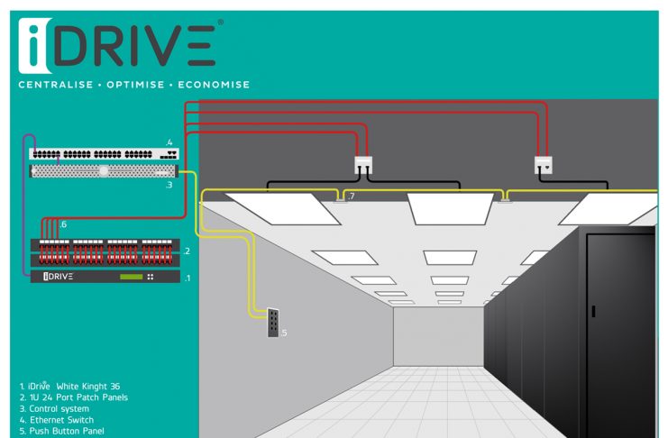Viewport: 668px width, 438px height.
Task: Click the '.7' label on the ceiling
Action: pos(351,196)
